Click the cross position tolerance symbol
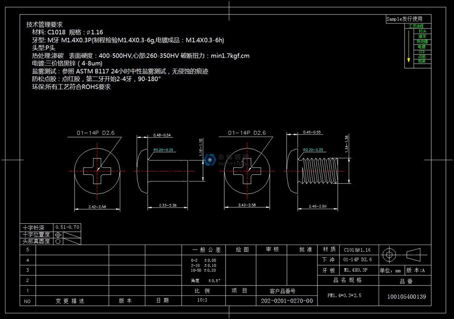Viewport: 454px width, 319px height. tap(58, 235)
